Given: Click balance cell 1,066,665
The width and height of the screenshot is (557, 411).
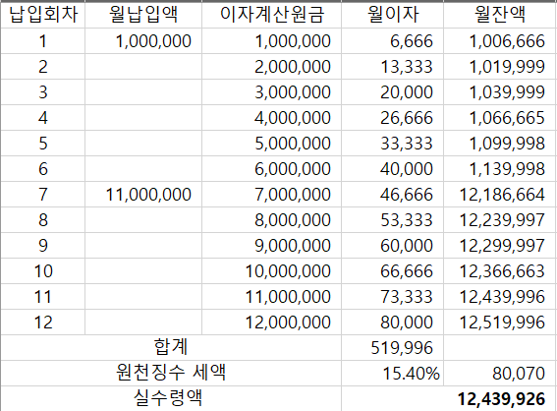Looking at the screenshot, I should pyautogui.click(x=500, y=118).
